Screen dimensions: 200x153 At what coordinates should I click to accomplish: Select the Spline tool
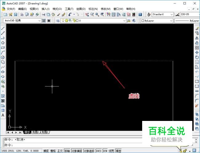[3, 67]
